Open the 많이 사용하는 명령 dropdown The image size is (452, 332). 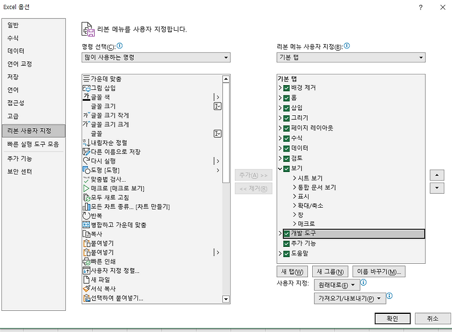(156, 57)
